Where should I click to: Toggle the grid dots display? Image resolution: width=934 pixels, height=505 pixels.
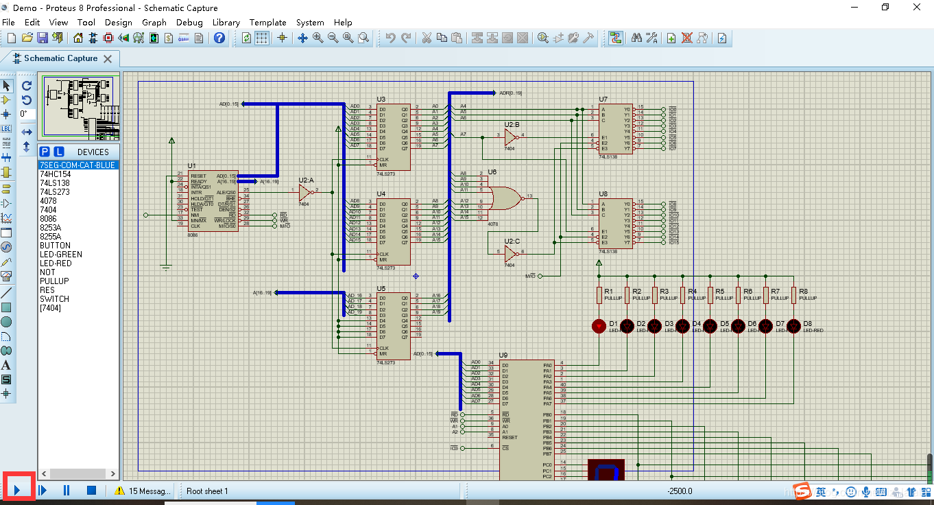point(262,38)
